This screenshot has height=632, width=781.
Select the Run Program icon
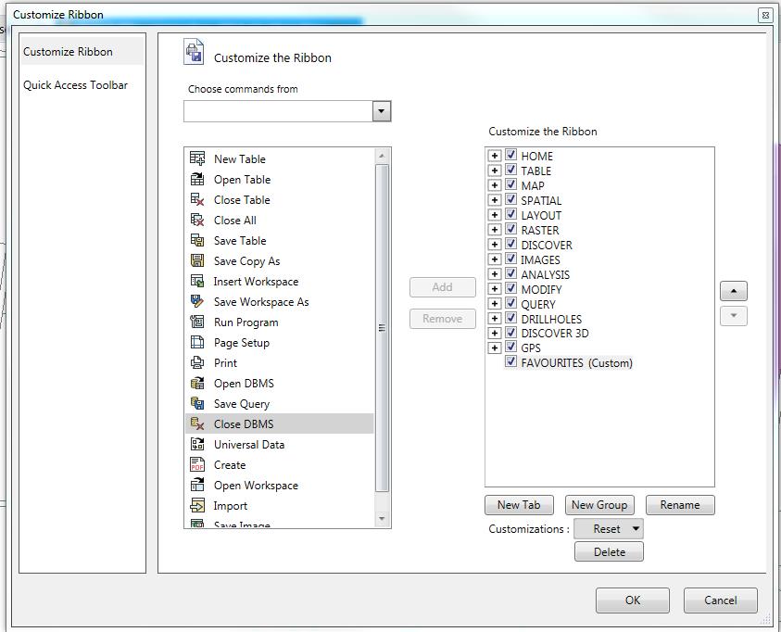coord(197,322)
